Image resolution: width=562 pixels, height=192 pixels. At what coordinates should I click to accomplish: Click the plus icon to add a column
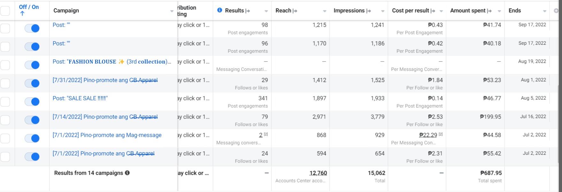coord(556,11)
